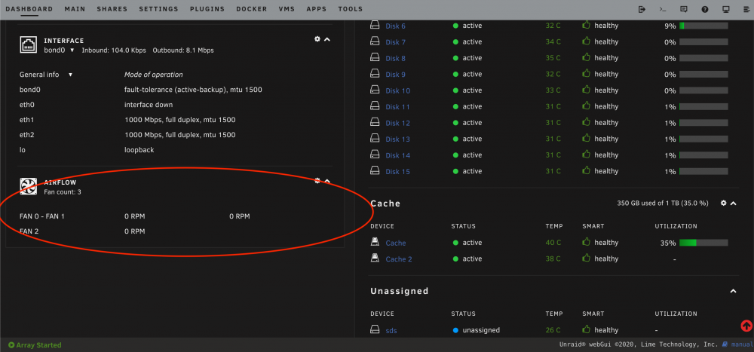Screen dimensions: 754x352
Task: Click the red back-to-top arrow
Action: pos(746,326)
